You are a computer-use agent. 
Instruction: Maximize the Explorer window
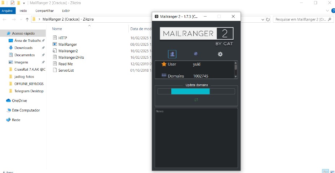316,3
